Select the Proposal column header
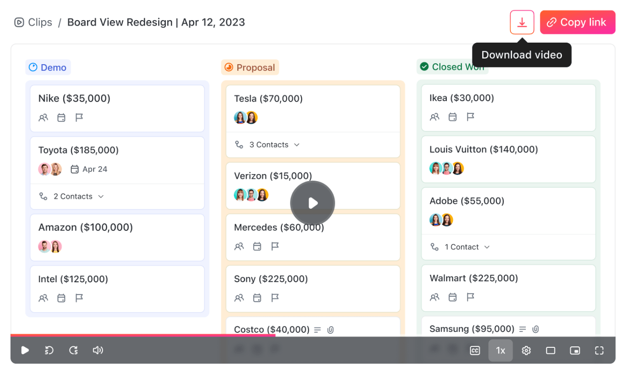 click(x=250, y=67)
